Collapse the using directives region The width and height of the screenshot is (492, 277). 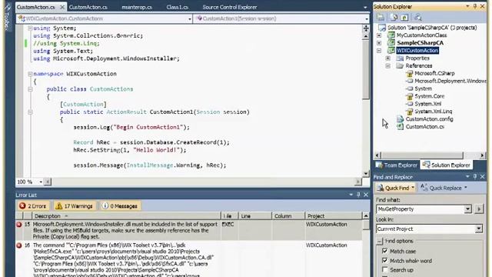tap(30, 28)
